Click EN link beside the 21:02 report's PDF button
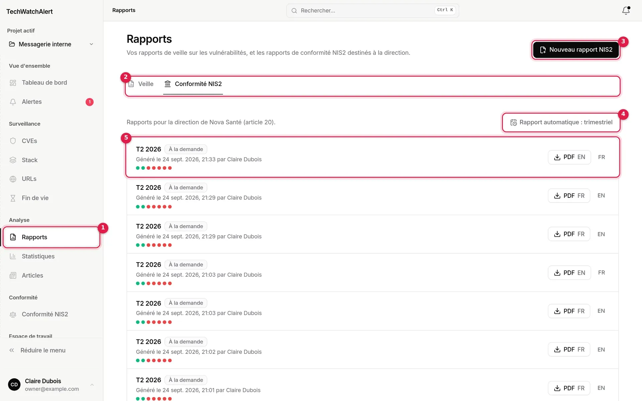Viewport: 642px width, 401px height. [601, 350]
